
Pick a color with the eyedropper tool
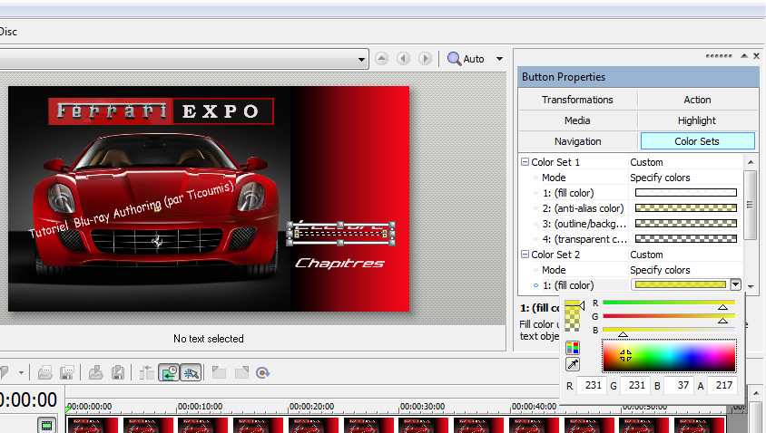[x=573, y=364]
